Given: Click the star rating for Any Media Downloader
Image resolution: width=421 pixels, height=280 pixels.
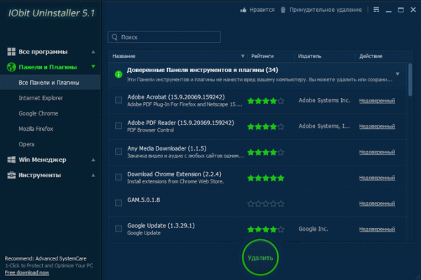Looking at the screenshot, I should [x=265, y=153].
